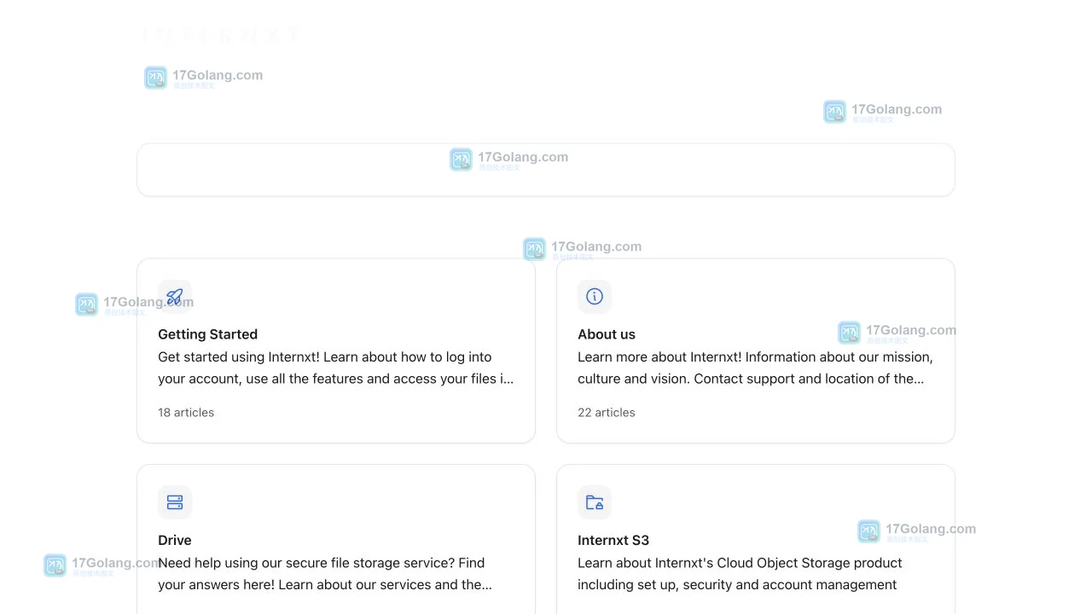
Task: Open the About us collection title
Action: click(607, 334)
